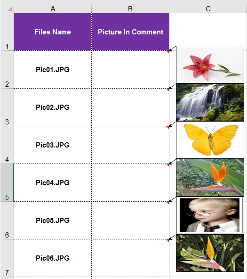The width and height of the screenshot is (247, 279).
Task: Select the Pic03.JPG cell
Action: pyautogui.click(x=53, y=145)
